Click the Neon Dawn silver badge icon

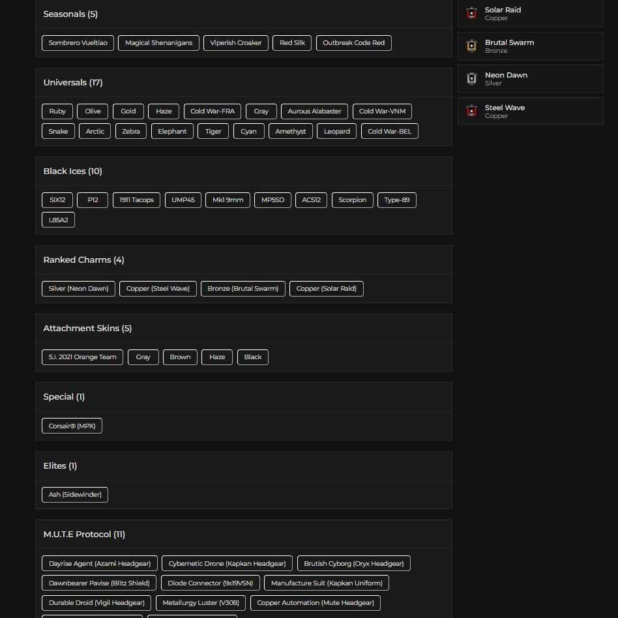tap(471, 78)
